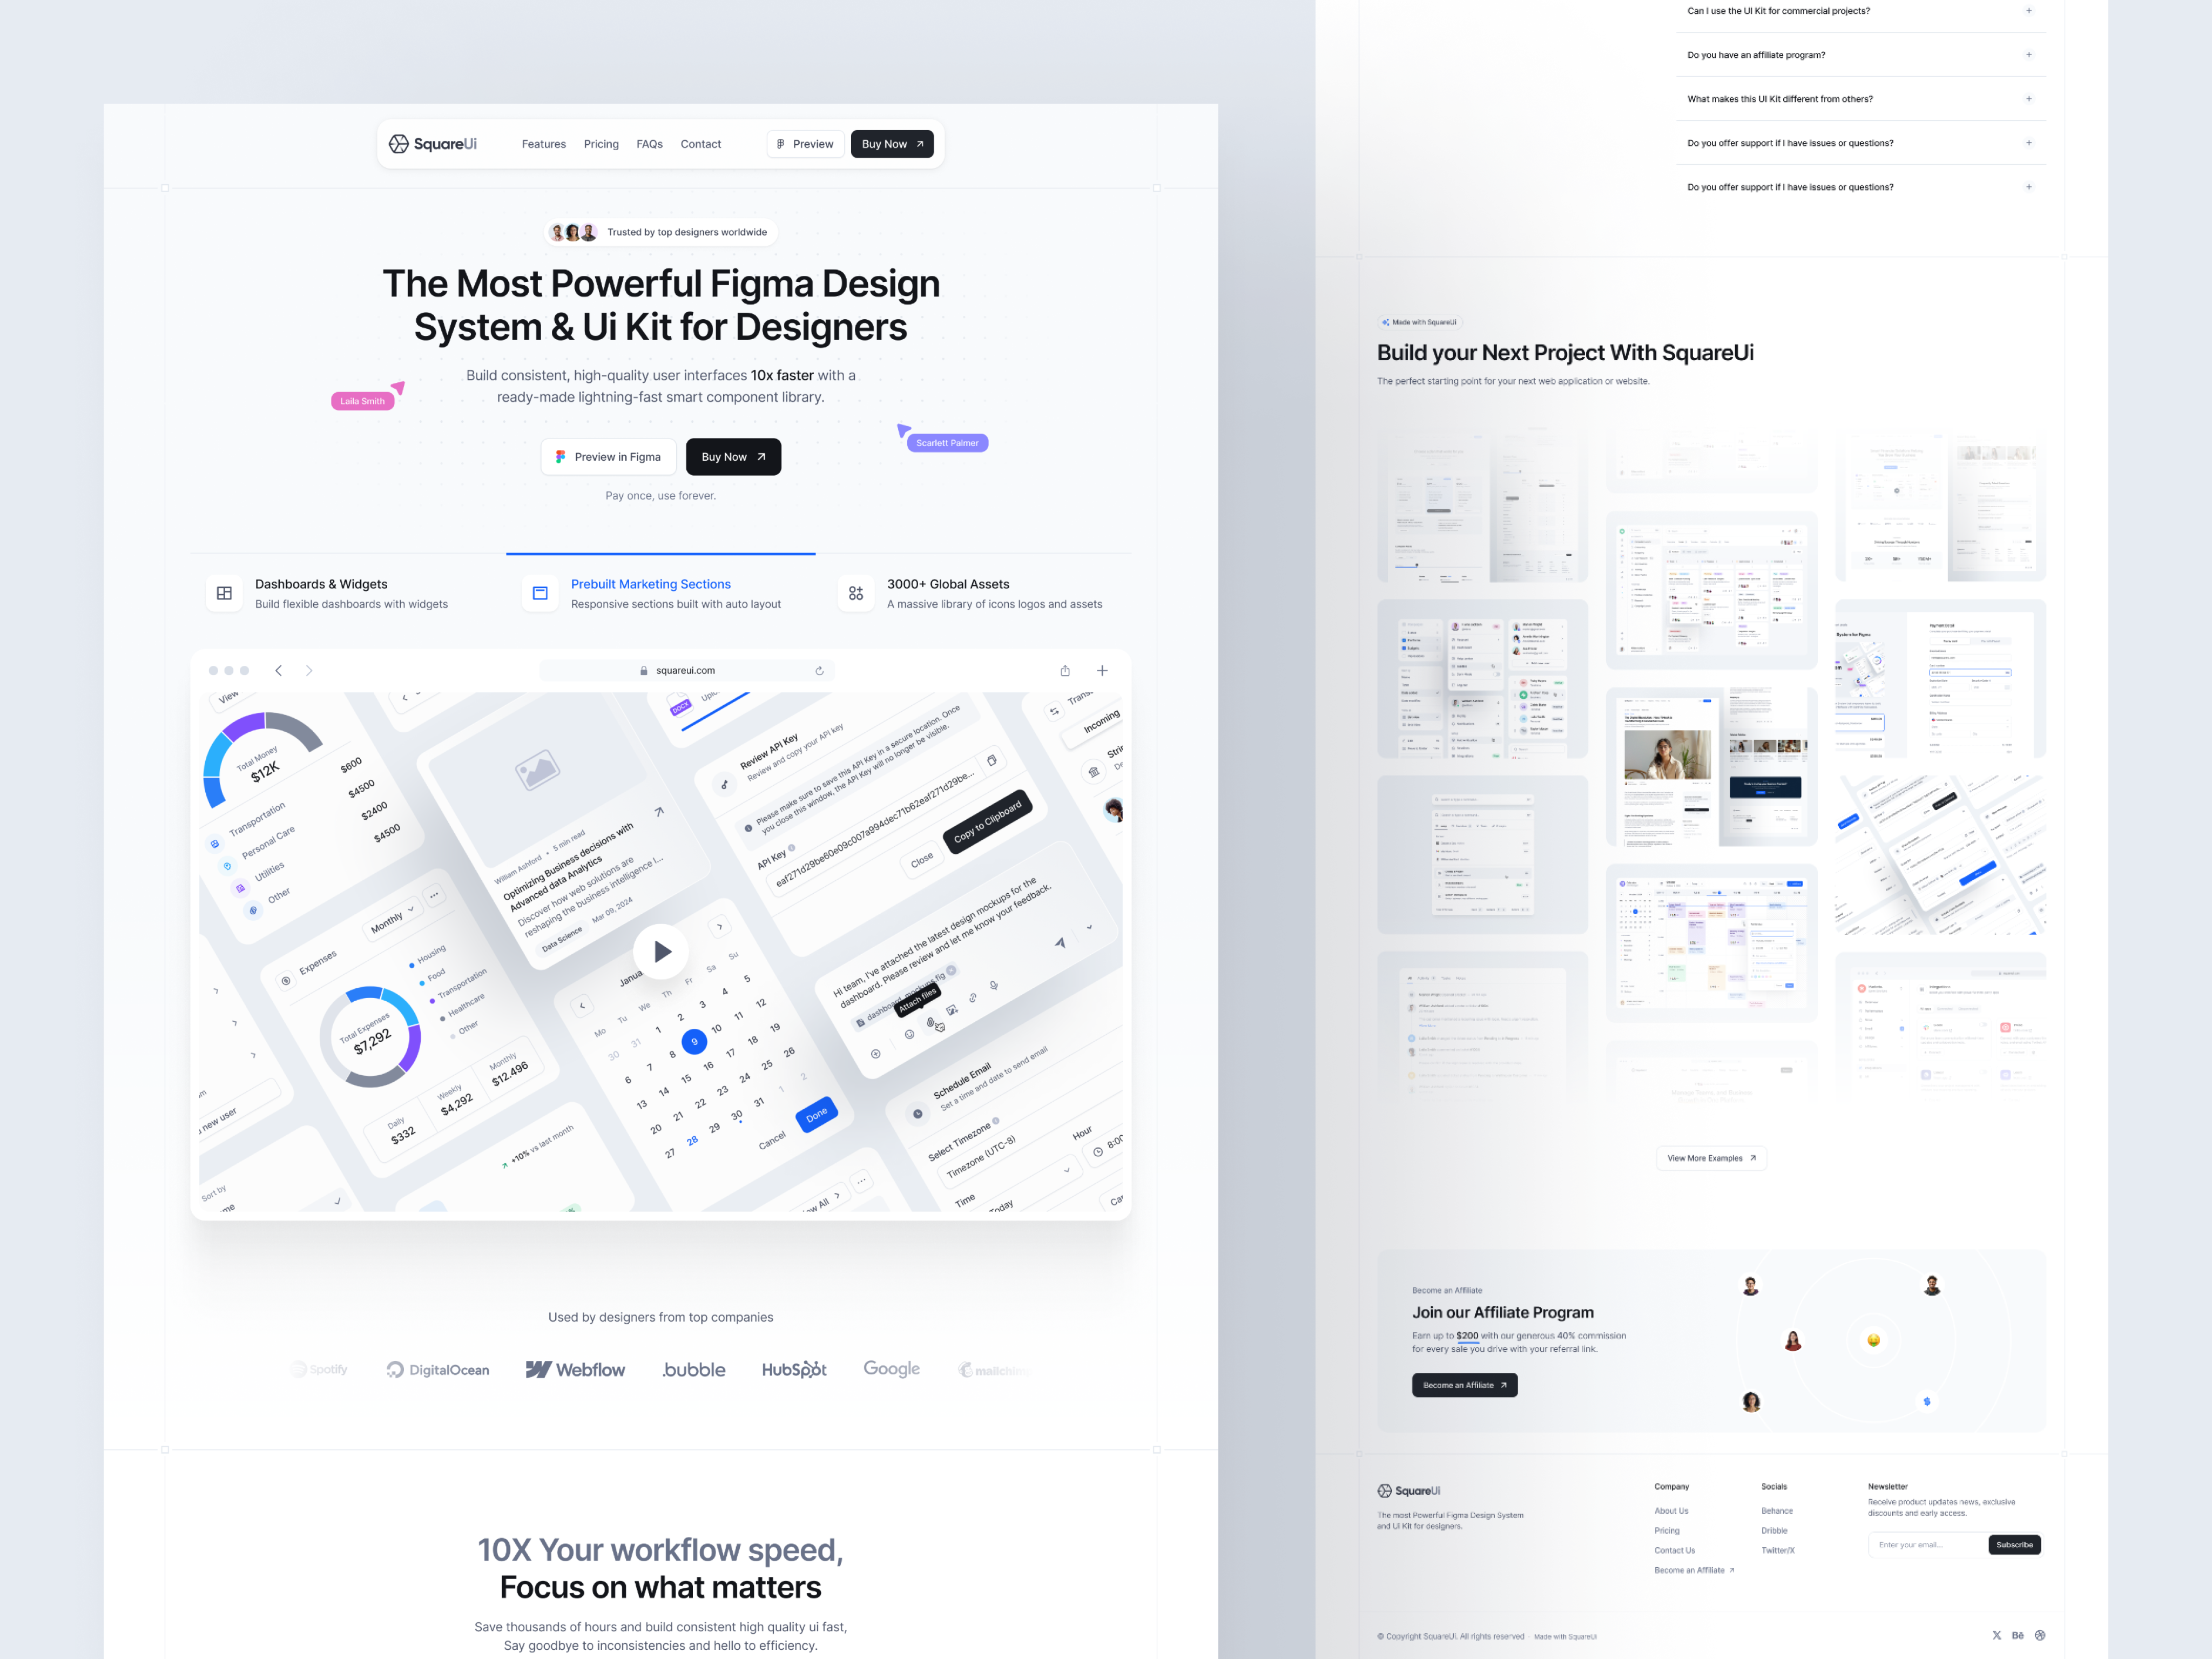Expand 'Do you have an affiliate program?'
2212x1659 pixels.
pos(2028,54)
